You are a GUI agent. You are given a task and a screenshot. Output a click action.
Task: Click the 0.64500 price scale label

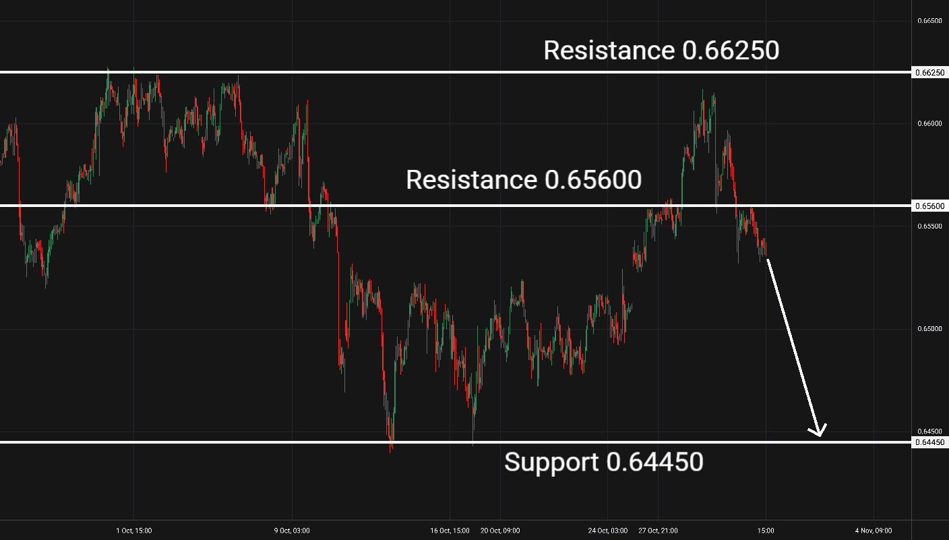point(929,431)
